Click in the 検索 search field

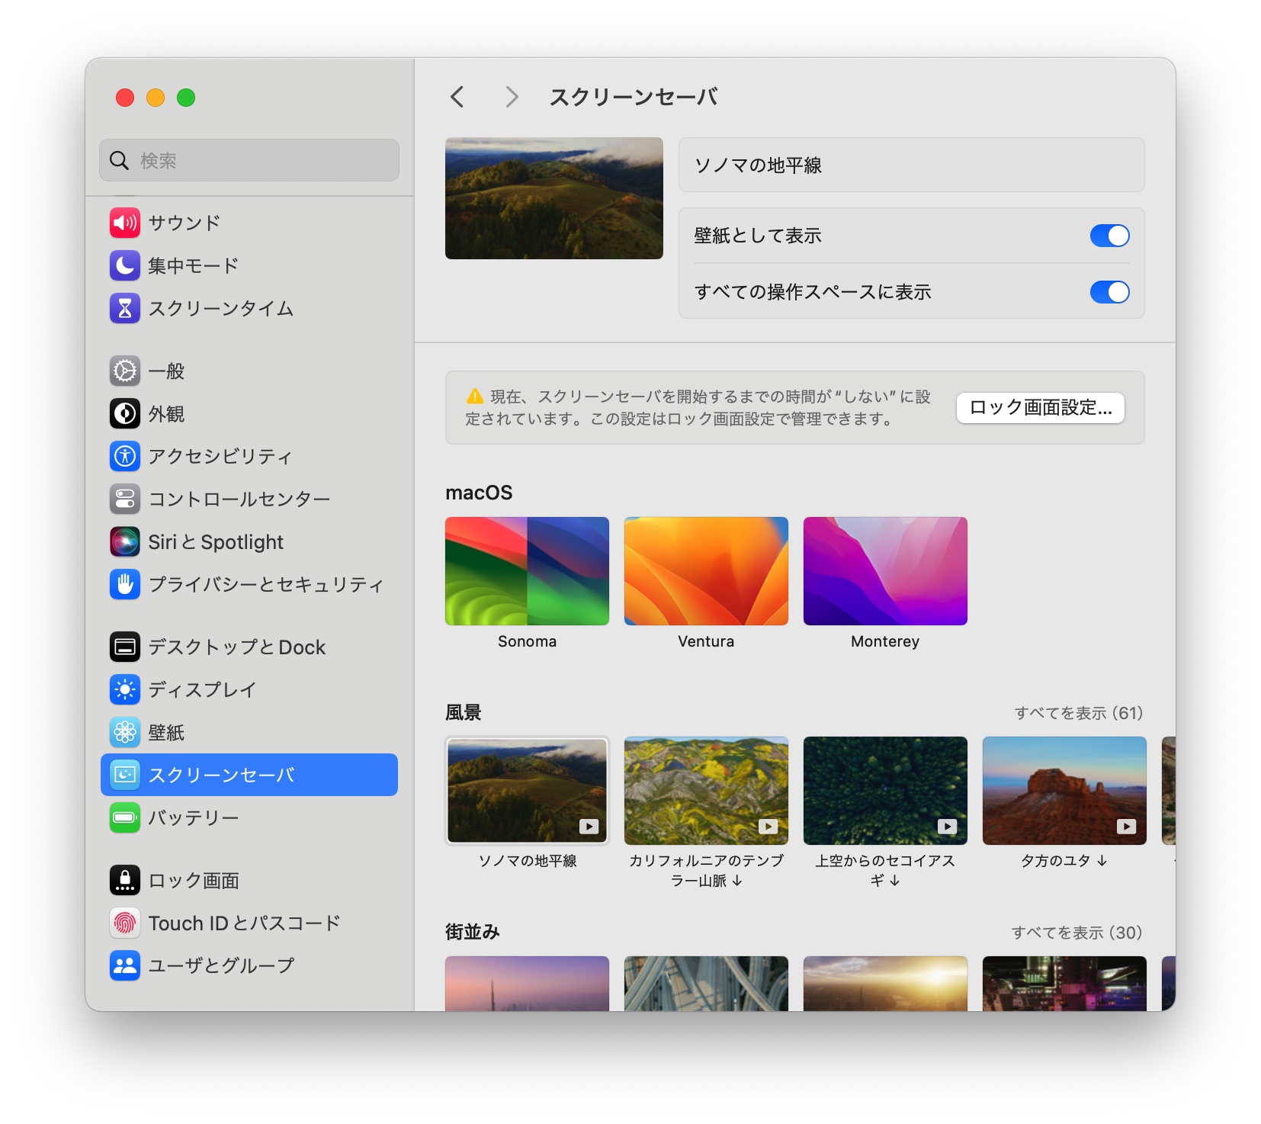249,160
